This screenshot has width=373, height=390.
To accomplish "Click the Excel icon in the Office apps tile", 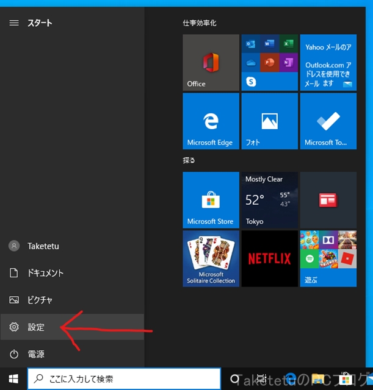I will (288, 44).
